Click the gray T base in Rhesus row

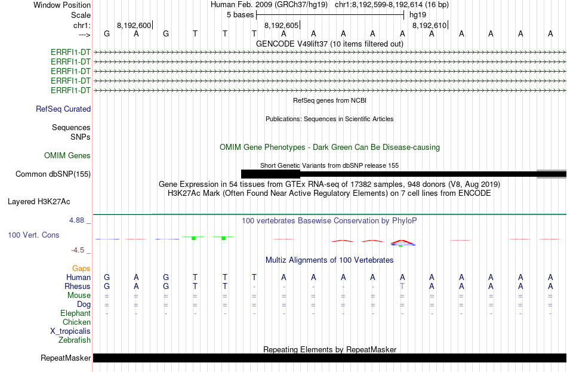(402, 286)
